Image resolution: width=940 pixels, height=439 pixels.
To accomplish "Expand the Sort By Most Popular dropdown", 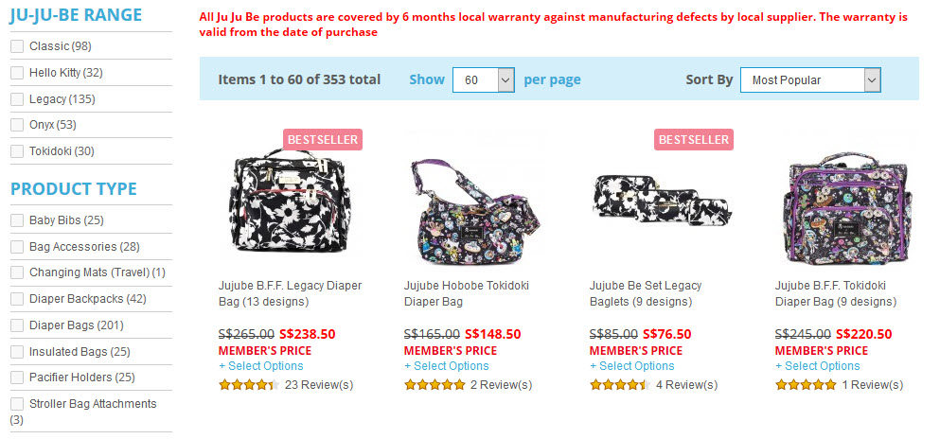I will [x=810, y=80].
